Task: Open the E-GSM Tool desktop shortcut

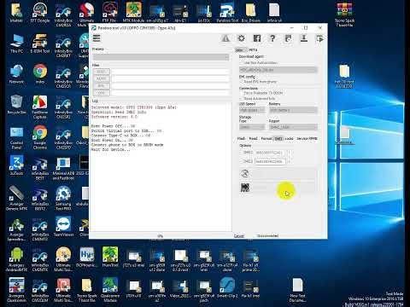Action: click(x=40, y=43)
